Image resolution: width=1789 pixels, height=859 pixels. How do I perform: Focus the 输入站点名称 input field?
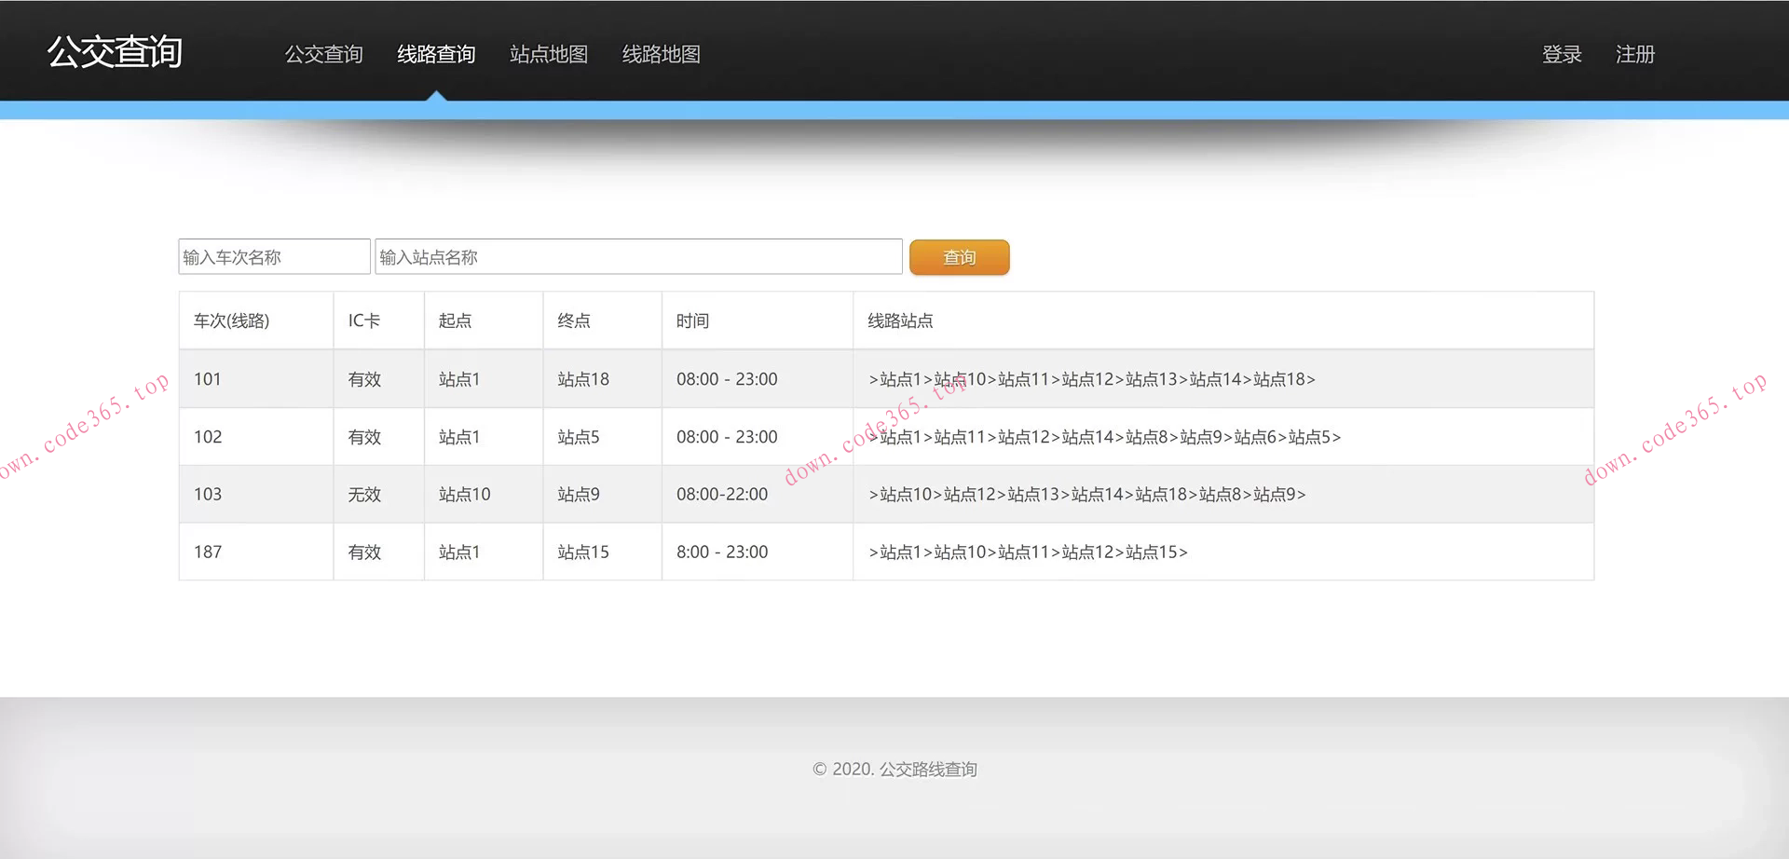pyautogui.click(x=638, y=257)
